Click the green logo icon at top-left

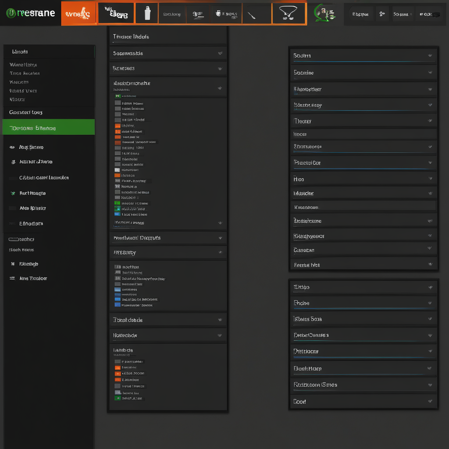tap(11, 13)
